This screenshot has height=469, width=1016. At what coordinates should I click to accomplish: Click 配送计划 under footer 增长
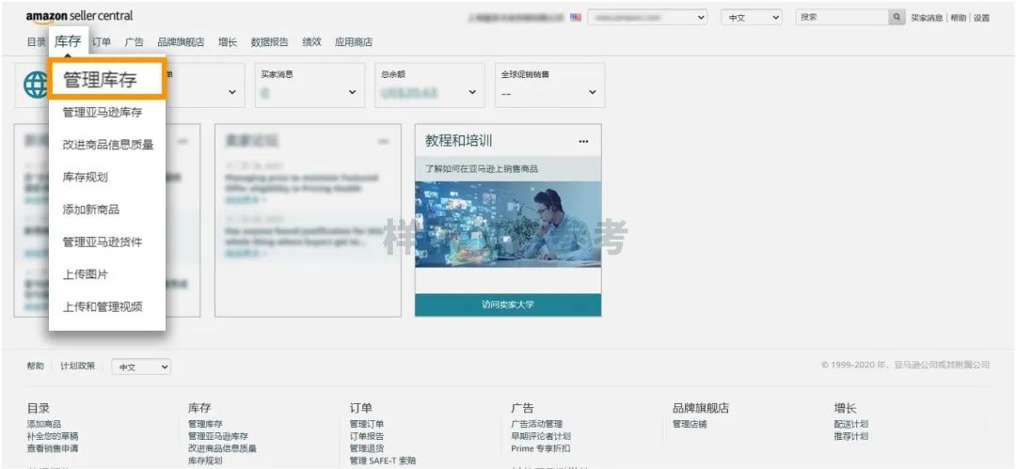point(851,424)
